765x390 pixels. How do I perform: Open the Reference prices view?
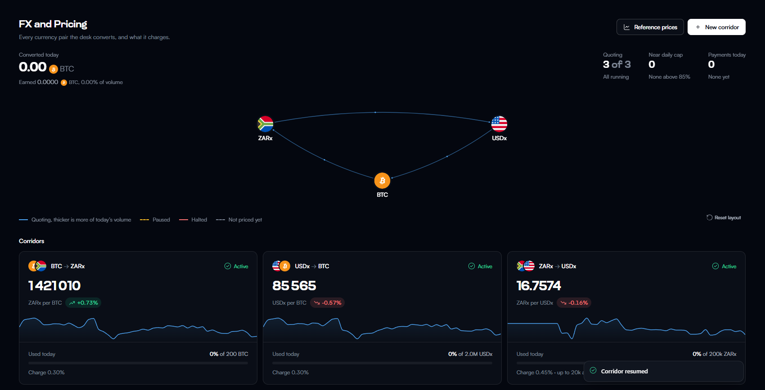click(650, 27)
